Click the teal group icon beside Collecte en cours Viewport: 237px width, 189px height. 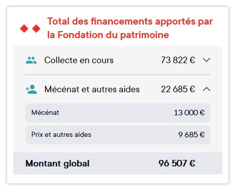coord(31,60)
